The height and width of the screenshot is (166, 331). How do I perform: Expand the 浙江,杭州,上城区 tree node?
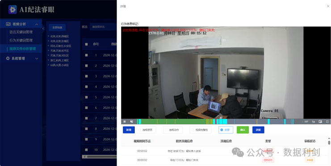[49, 60]
